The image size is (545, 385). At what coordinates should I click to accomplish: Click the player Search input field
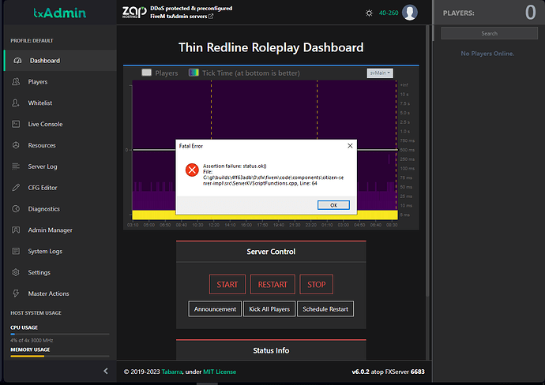coord(489,33)
